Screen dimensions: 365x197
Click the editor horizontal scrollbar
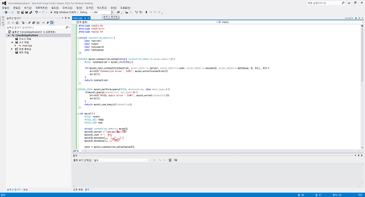(x=222, y=151)
